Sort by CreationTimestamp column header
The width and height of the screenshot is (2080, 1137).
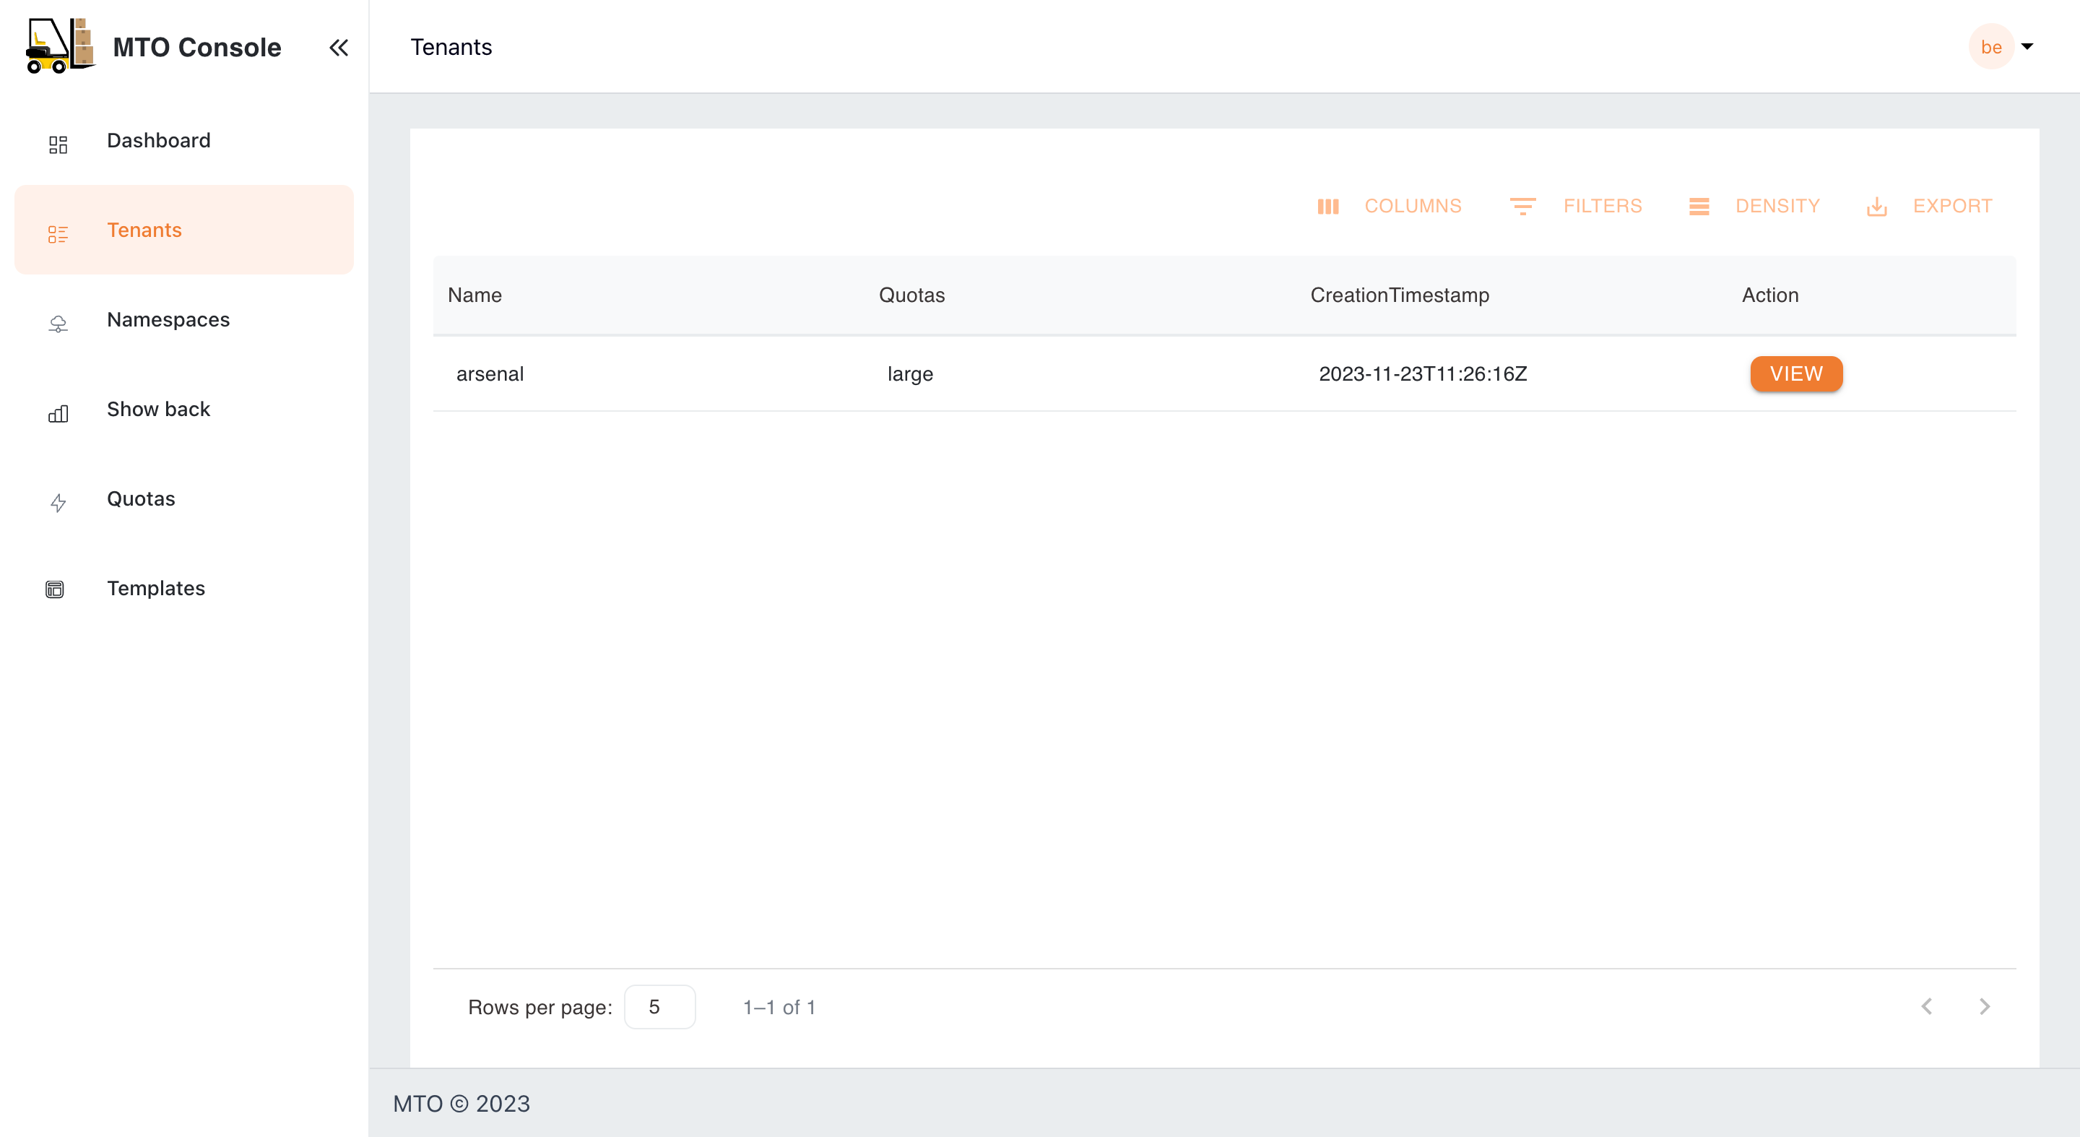coord(1400,295)
